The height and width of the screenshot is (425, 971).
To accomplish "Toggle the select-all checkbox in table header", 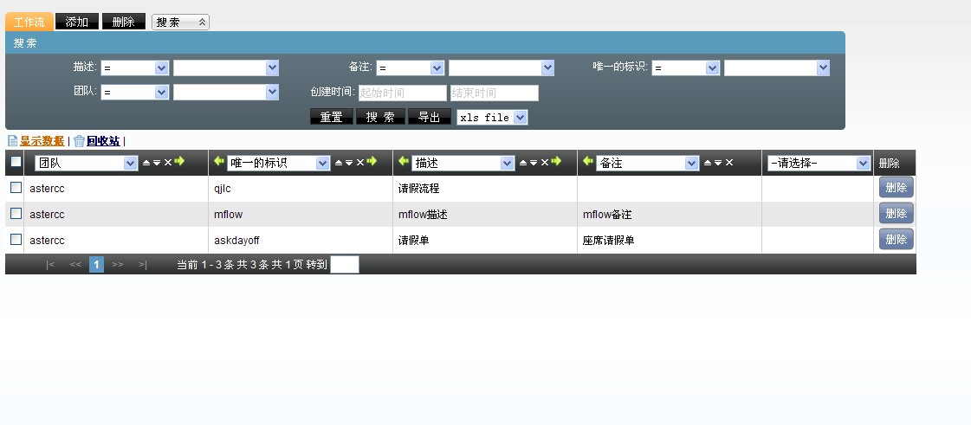I will point(16,162).
